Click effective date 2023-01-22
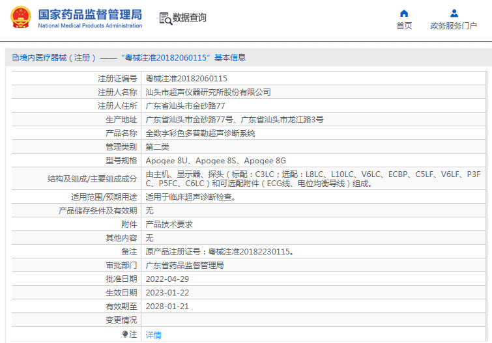Image resolution: width=492 pixels, height=343 pixels. click(167, 293)
